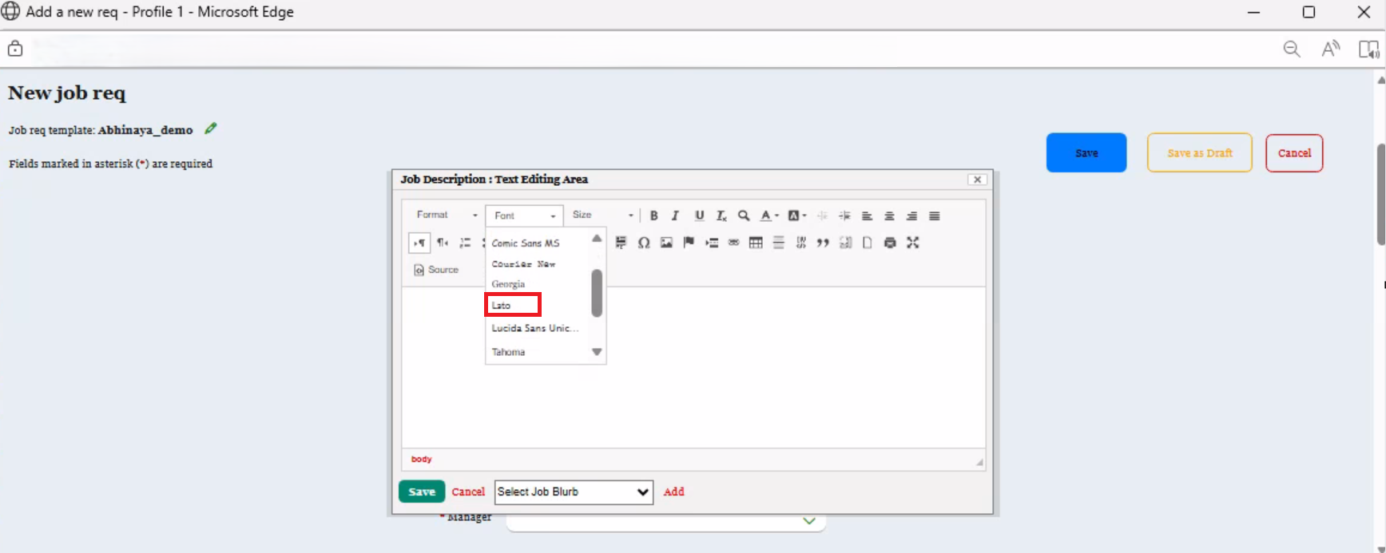The height and width of the screenshot is (553, 1386).
Task: Open the Size dropdown
Action: click(x=602, y=215)
